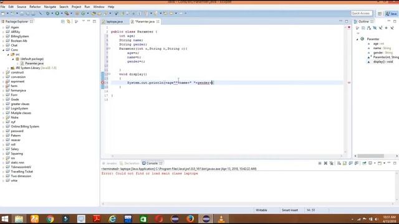The image size is (399, 224).
Task: Open File Explorer from the taskbar
Action: [x=19, y=219]
